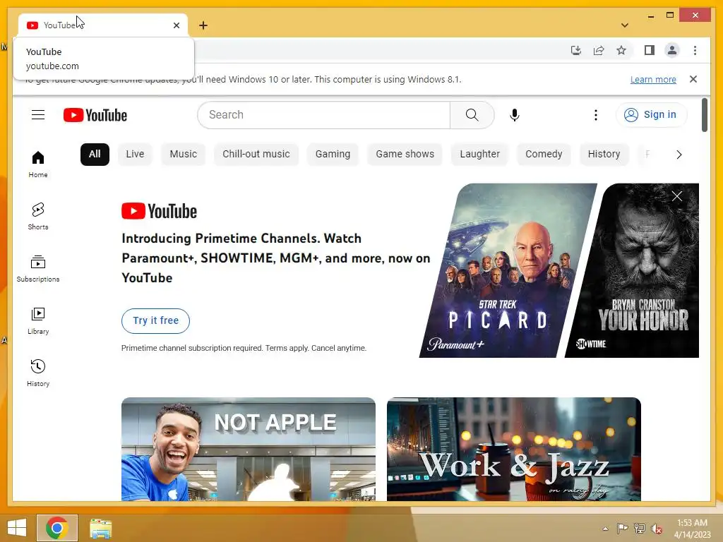Select the Gaming filter chip
The height and width of the screenshot is (542, 723).
click(x=333, y=154)
